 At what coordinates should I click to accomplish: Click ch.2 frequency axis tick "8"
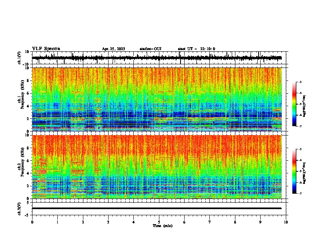[28, 148]
